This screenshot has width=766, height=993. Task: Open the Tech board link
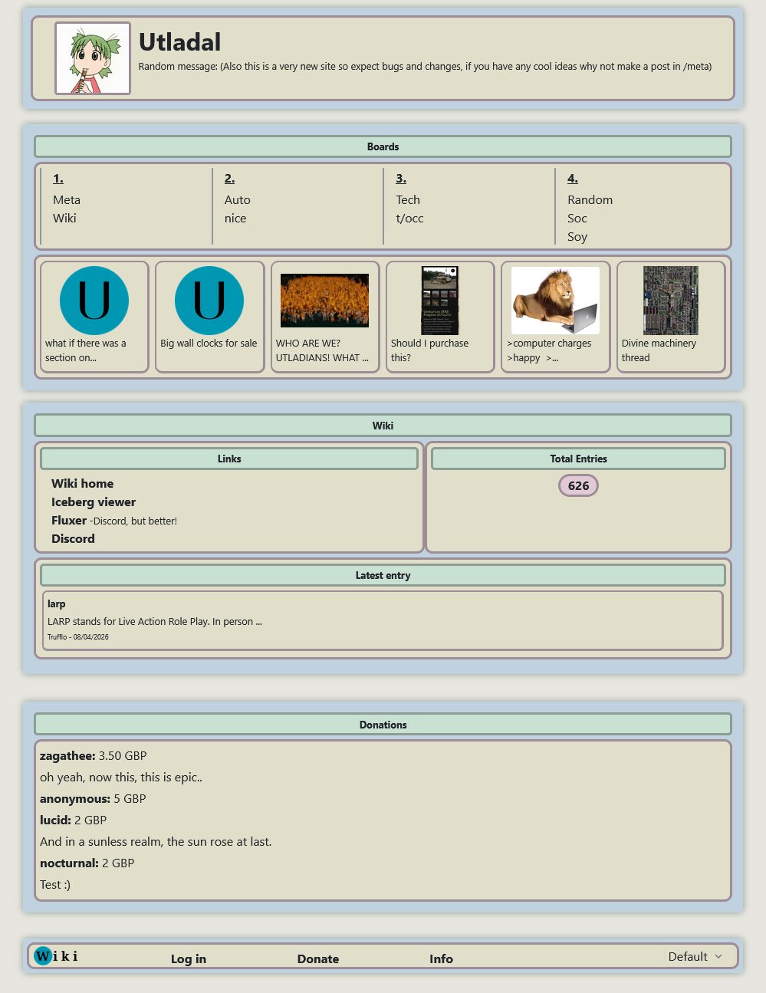[x=408, y=199]
